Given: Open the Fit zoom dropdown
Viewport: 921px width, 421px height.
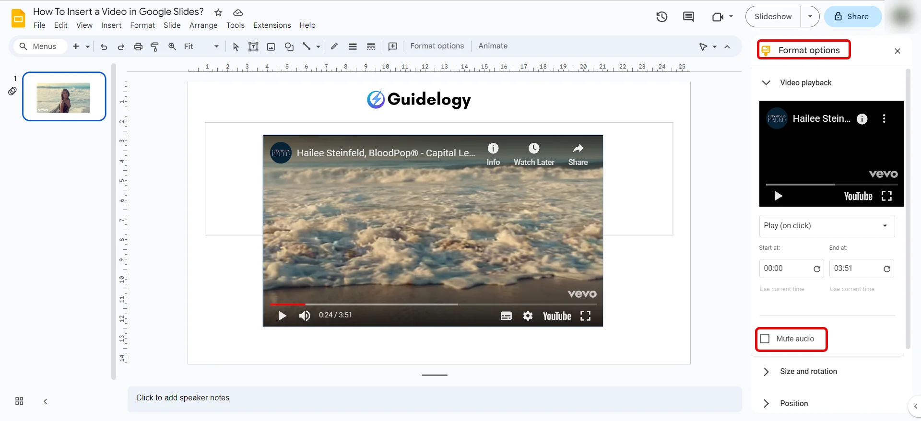Looking at the screenshot, I should click(201, 47).
